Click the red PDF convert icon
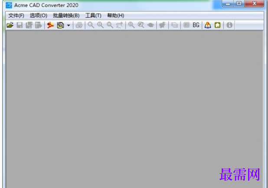This screenshot has width=268, height=188. [50, 25]
